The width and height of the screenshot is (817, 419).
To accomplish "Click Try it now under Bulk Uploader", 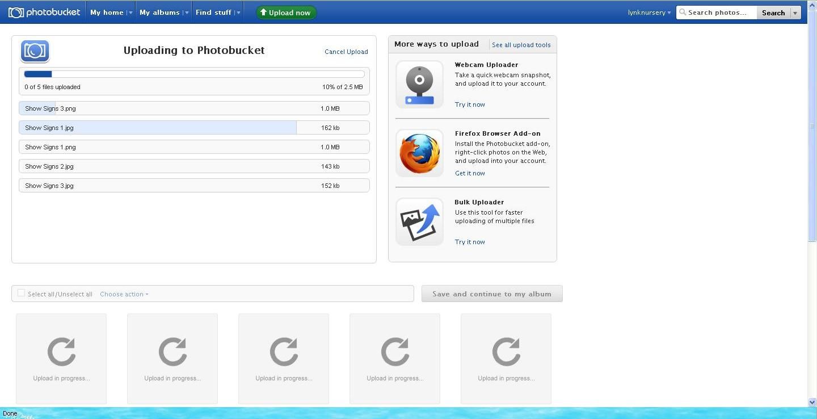I will click(470, 242).
